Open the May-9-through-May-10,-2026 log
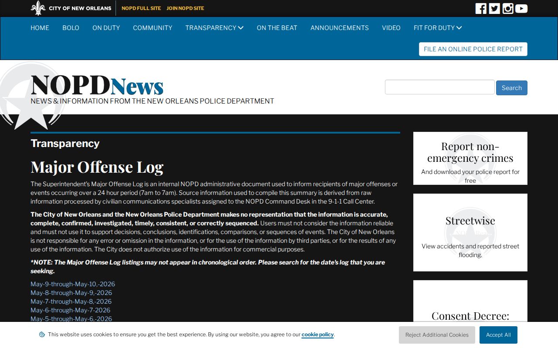This screenshot has width=558, height=348. click(x=73, y=284)
